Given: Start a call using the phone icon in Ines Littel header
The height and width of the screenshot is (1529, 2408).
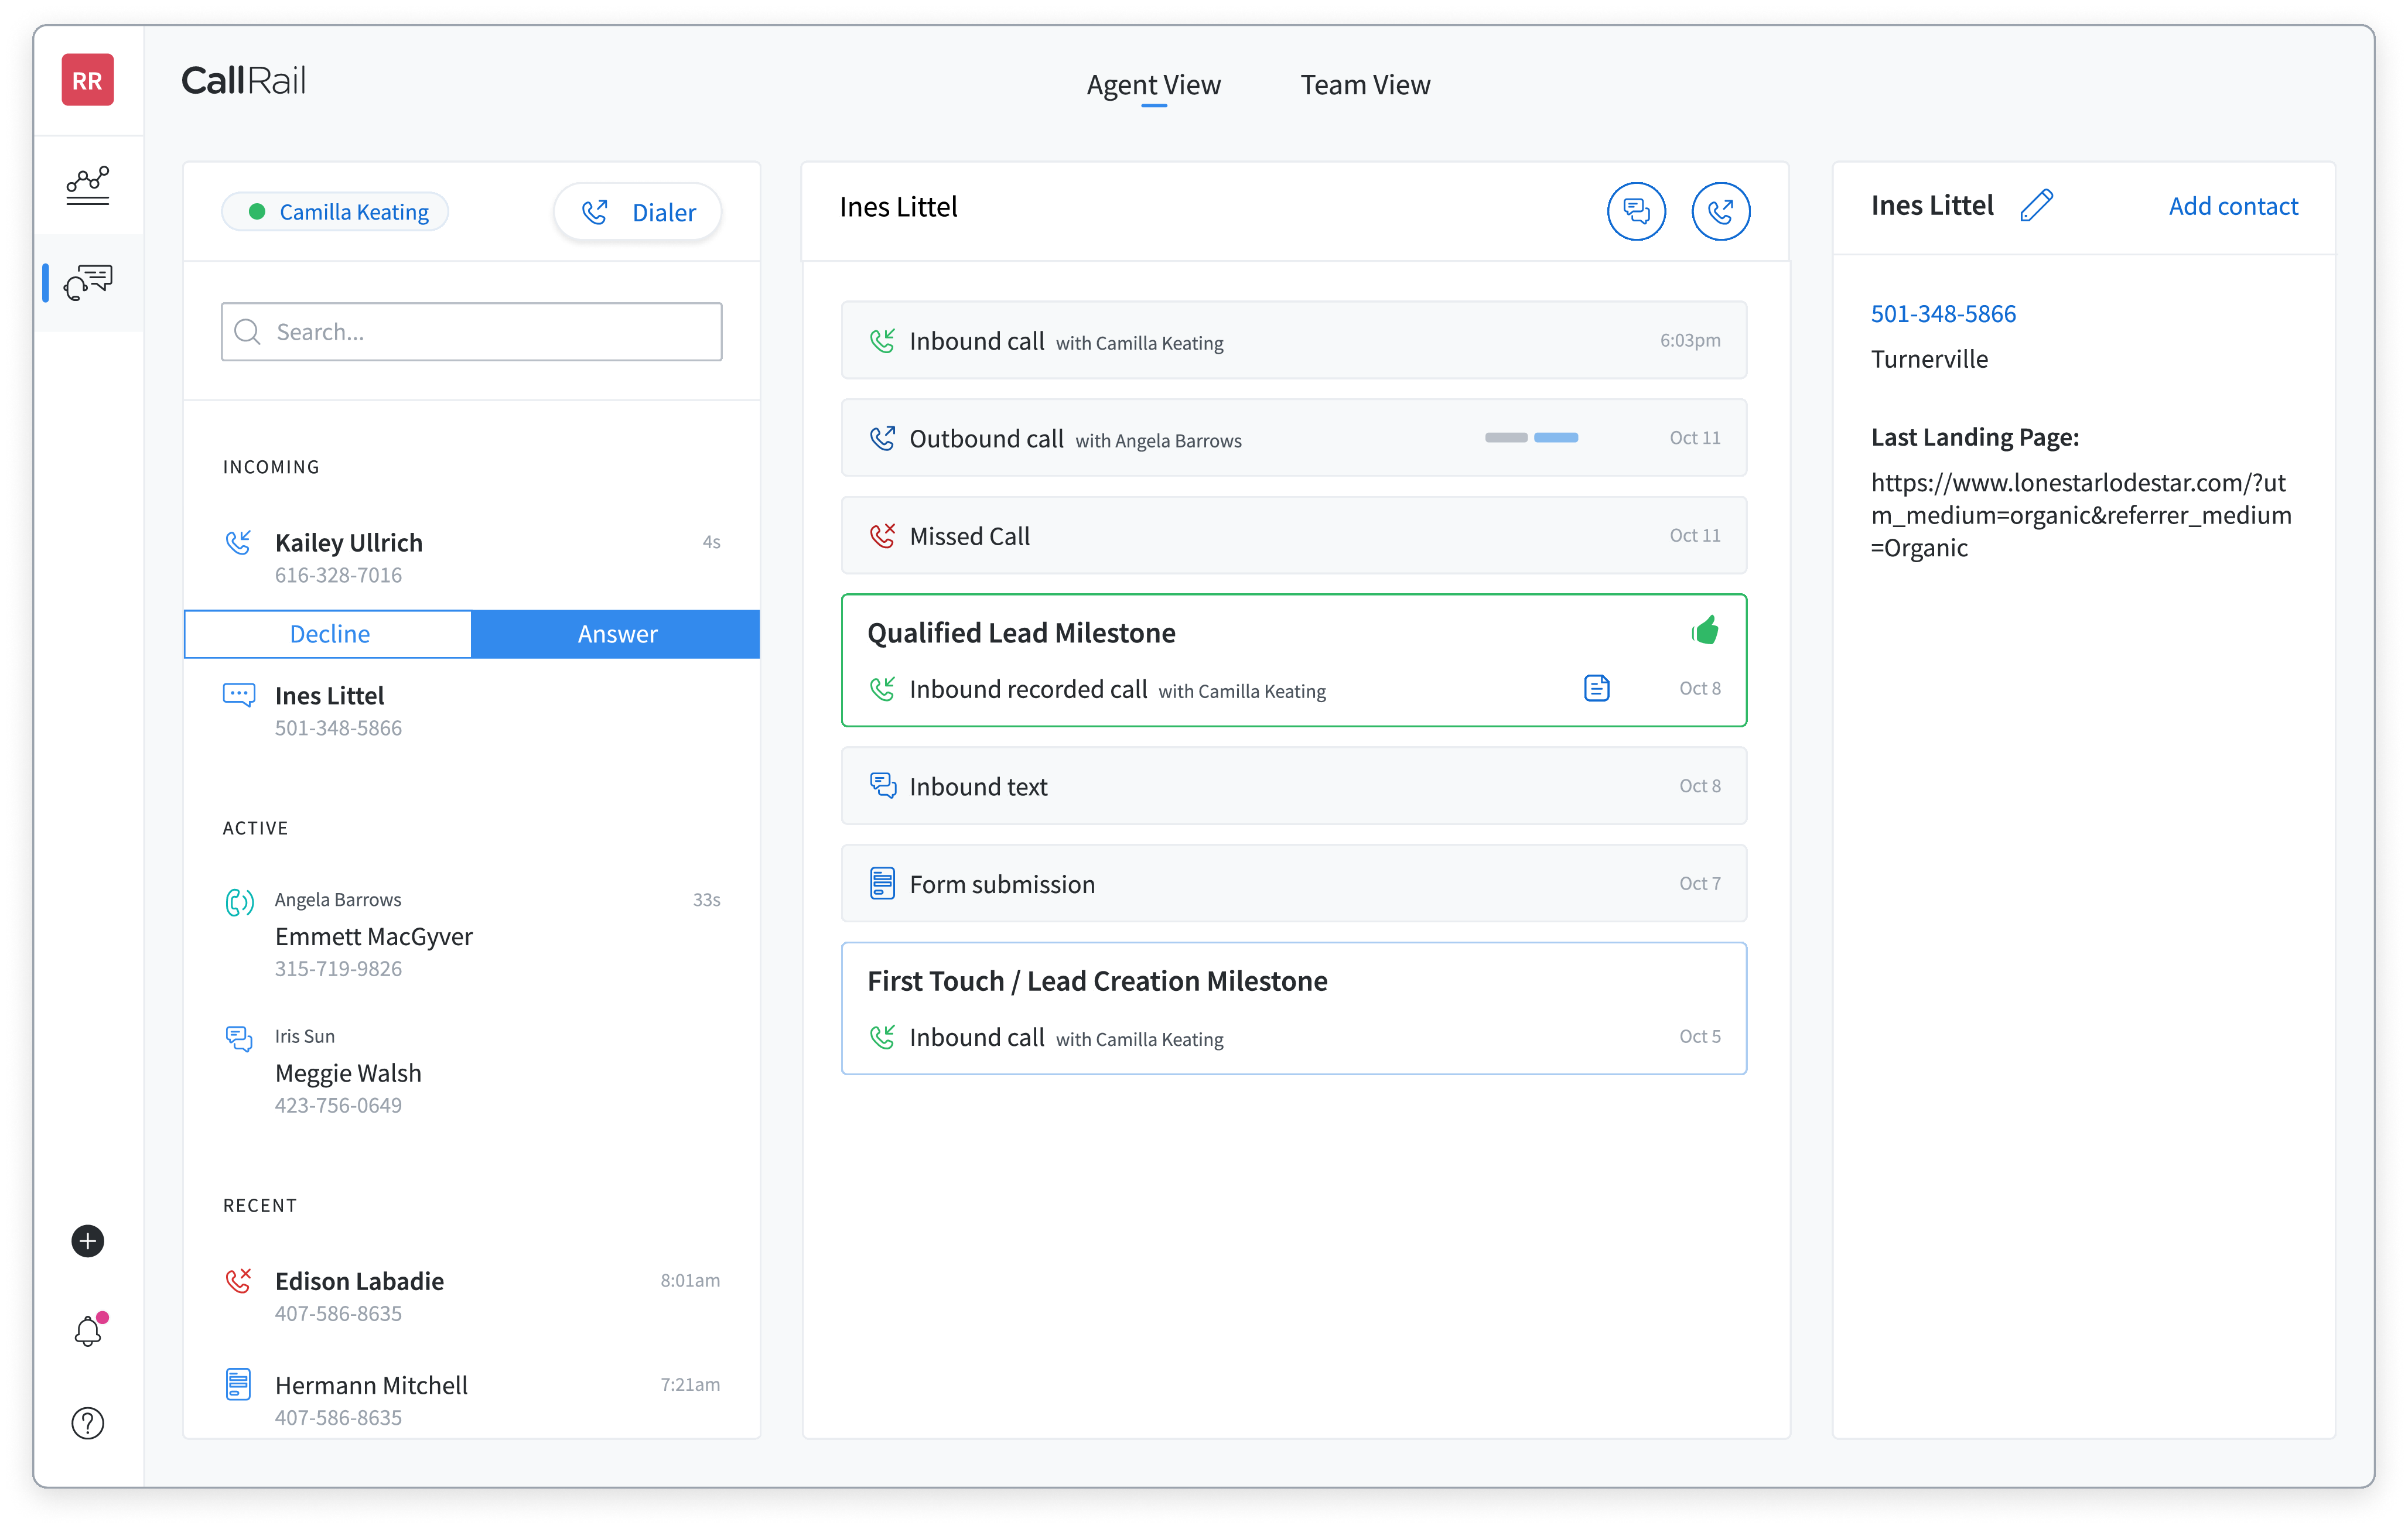Looking at the screenshot, I should pyautogui.click(x=1721, y=211).
